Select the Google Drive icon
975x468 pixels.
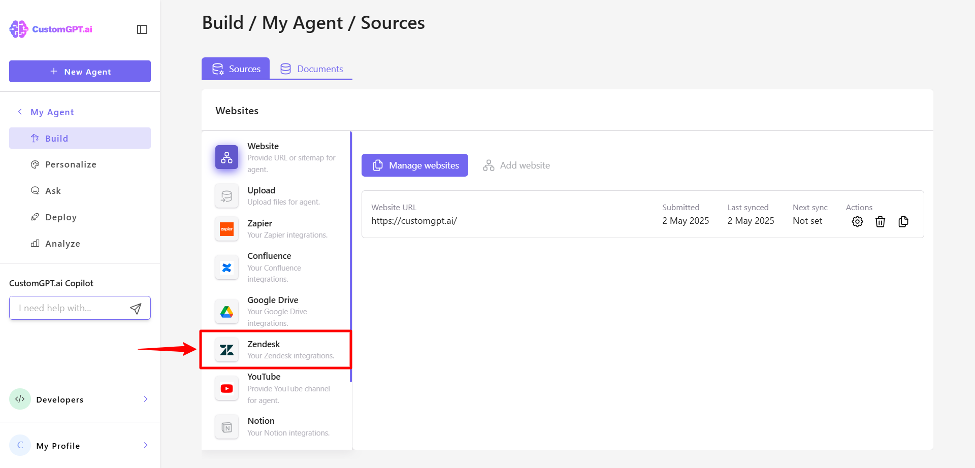[x=226, y=312]
